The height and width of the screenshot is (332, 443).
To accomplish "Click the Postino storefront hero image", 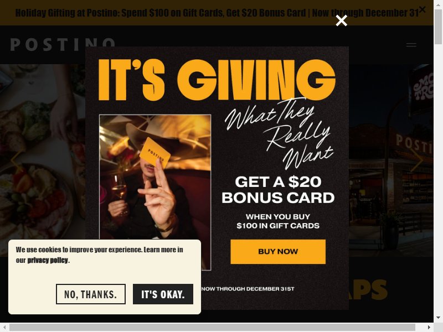I will click(x=391, y=160).
